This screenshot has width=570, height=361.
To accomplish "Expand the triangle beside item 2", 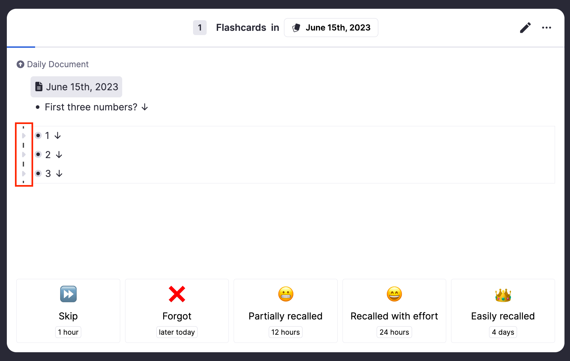I will [24, 154].
